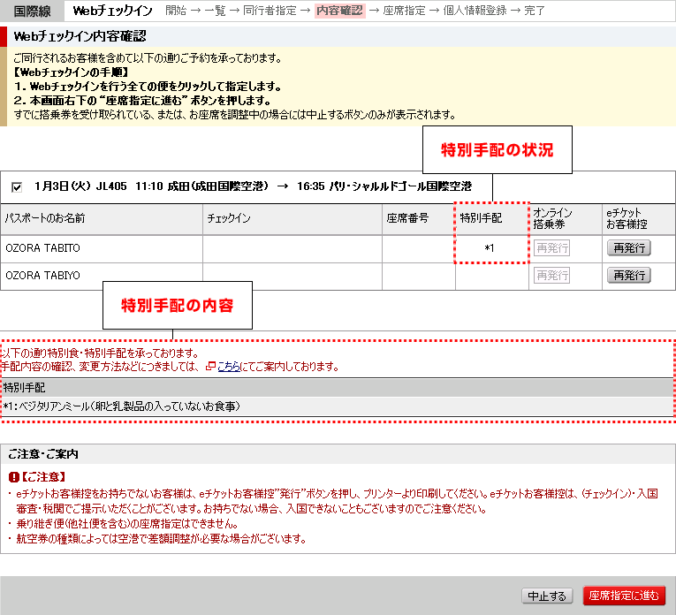Toggle the JL405 flight selection checkbox
Screen dimensions: 676x615
[x=17, y=187]
